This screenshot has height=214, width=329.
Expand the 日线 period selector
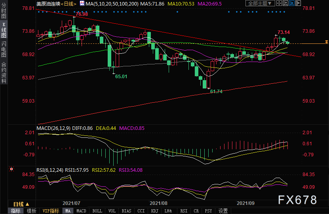pos(21,204)
